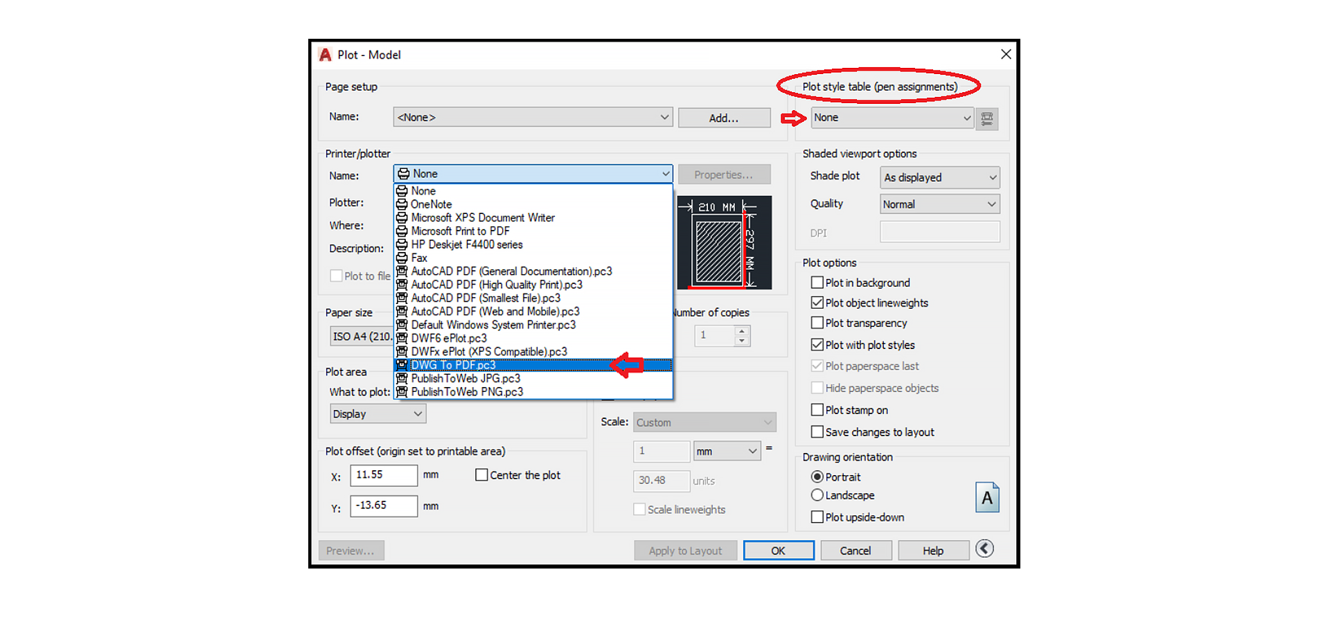The width and height of the screenshot is (1330, 617).
Task: Open the plot style table editor icon
Action: (987, 118)
